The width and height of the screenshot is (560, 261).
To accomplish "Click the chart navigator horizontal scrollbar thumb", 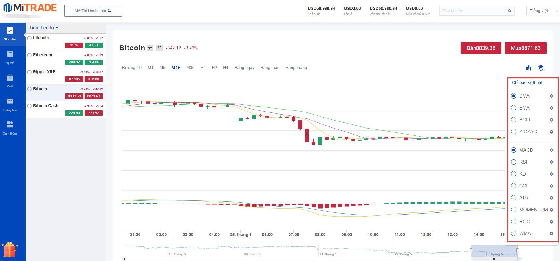I will pyautogui.click(x=495, y=259).
